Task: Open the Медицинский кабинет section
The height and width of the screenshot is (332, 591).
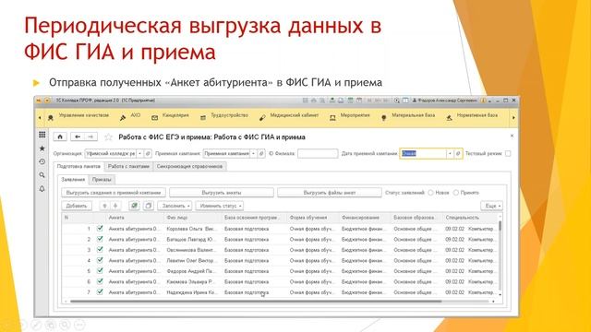Action: coord(289,117)
